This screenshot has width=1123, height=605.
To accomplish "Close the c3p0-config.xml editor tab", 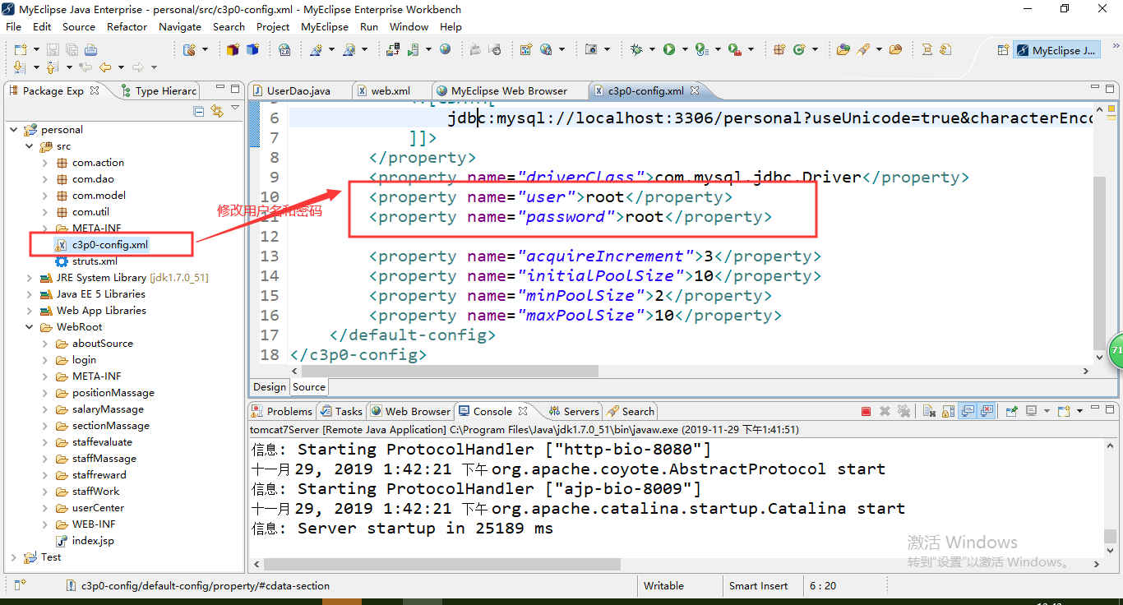I will click(695, 90).
